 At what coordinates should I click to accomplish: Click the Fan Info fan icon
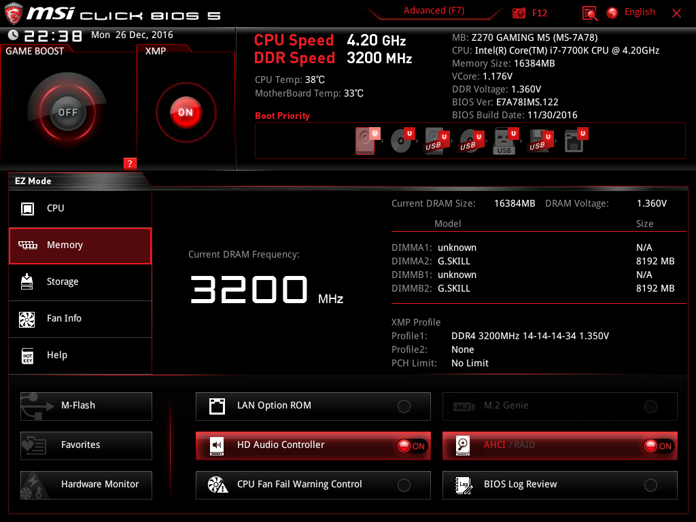(27, 319)
